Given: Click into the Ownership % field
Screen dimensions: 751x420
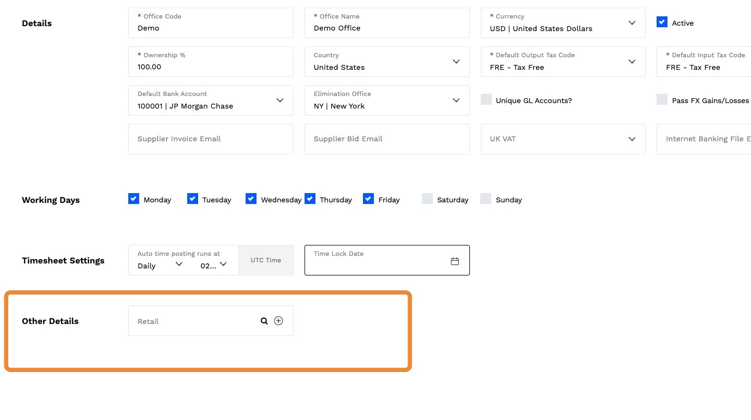Looking at the screenshot, I should point(211,67).
